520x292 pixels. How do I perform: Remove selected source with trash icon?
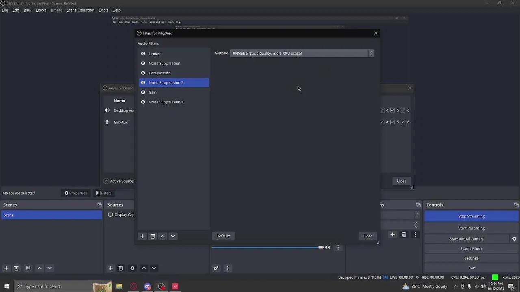click(x=121, y=268)
